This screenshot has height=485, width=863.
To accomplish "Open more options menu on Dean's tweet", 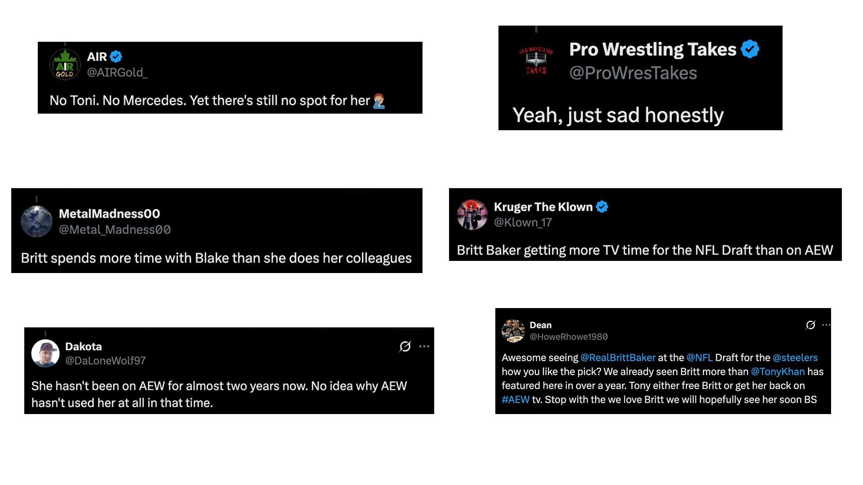I will click(x=825, y=325).
